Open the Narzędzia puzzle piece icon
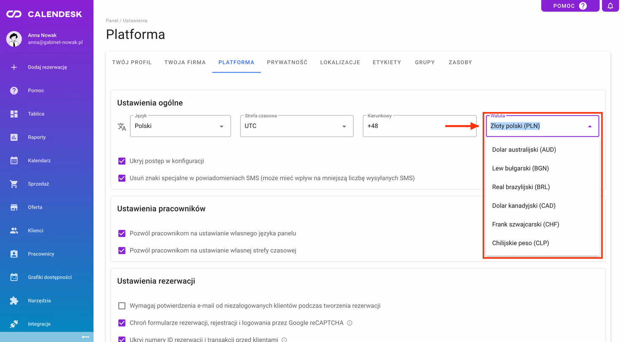This screenshot has height=342, width=623. 14,301
